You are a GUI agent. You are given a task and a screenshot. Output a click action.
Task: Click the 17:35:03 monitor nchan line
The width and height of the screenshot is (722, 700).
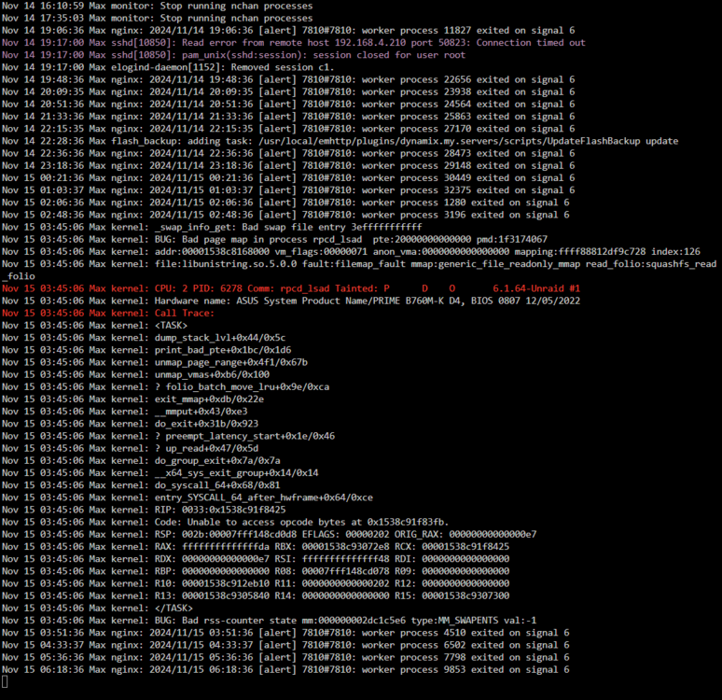click(157, 18)
